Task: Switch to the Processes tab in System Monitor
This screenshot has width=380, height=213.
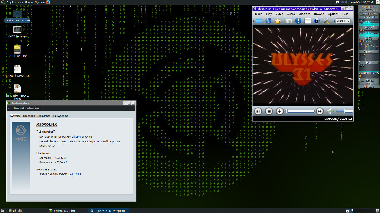Action: [28, 116]
